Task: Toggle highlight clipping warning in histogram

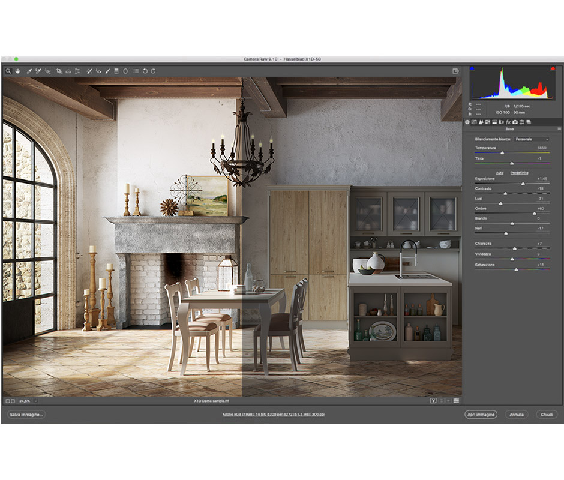Action: click(551, 68)
